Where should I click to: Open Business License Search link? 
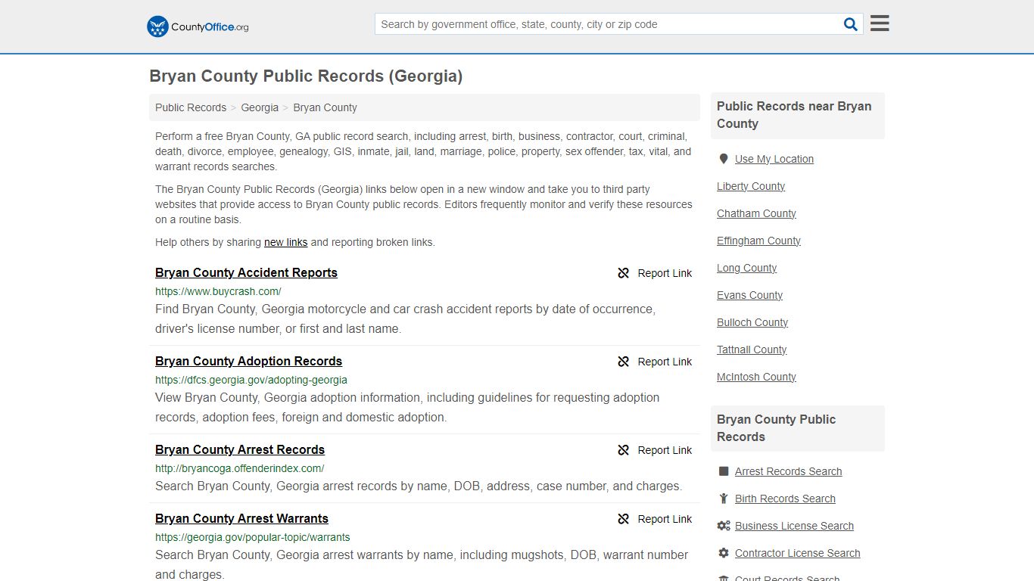click(794, 526)
